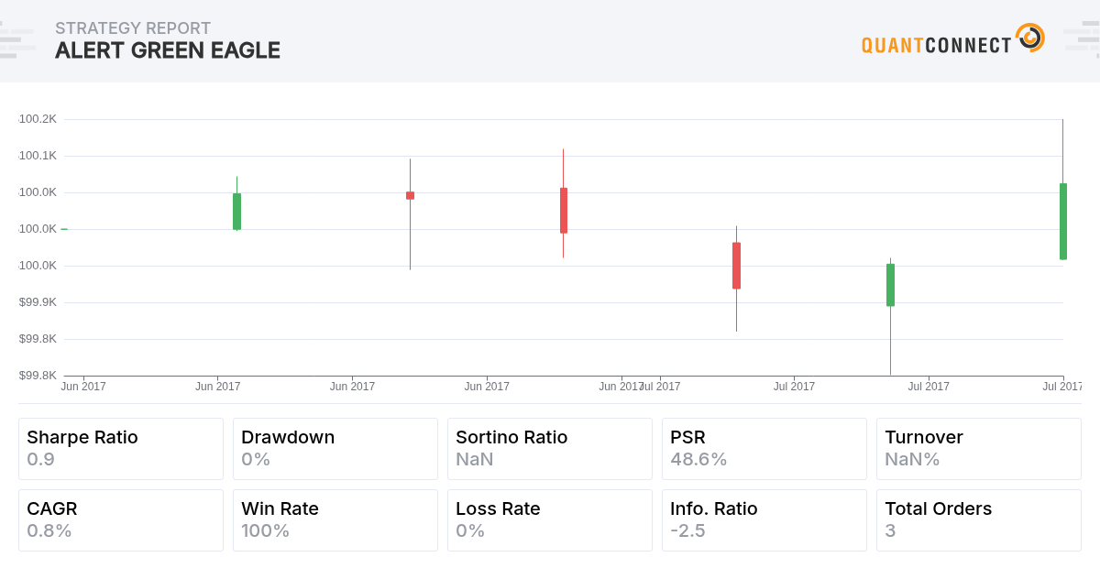Image resolution: width=1100 pixels, height=579 pixels.
Task: Click the Info. Ratio label
Action: (x=714, y=508)
